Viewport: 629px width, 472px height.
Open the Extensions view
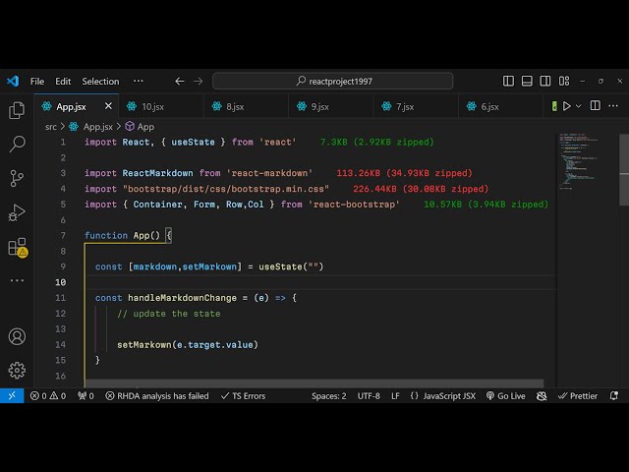[x=17, y=247]
